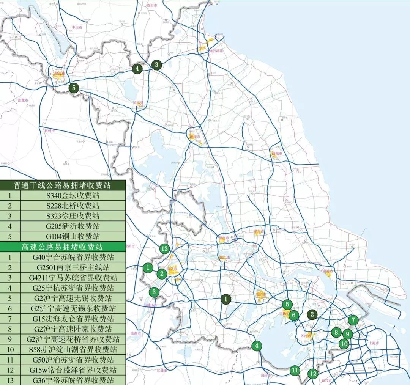Screen dimensions: 410x385
Task: Click the S58苏沪淀山湖省界收费站 legend entry
Action: (x=73, y=349)
